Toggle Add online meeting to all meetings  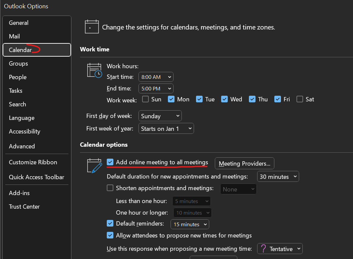(x=110, y=162)
